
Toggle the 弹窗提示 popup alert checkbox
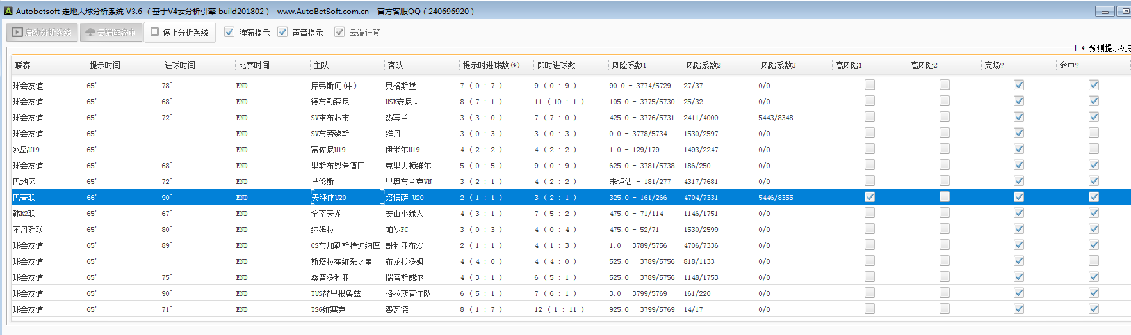tap(229, 32)
